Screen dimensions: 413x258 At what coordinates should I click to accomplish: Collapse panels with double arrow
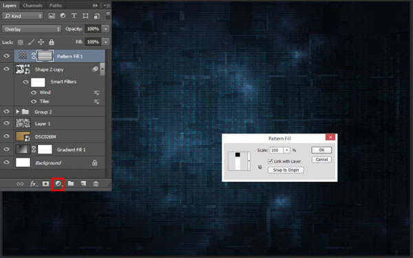tap(95, 6)
